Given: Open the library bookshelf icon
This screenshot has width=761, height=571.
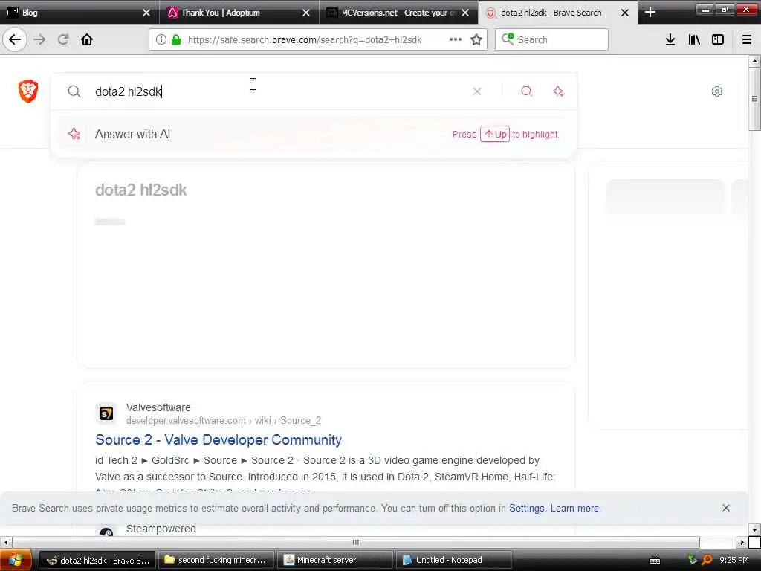Looking at the screenshot, I should pos(694,39).
